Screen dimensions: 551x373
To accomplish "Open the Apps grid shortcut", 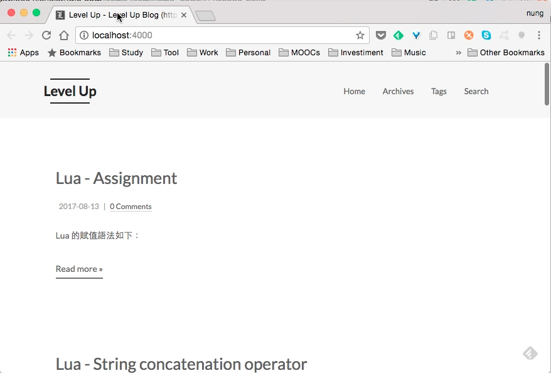I will coord(23,53).
